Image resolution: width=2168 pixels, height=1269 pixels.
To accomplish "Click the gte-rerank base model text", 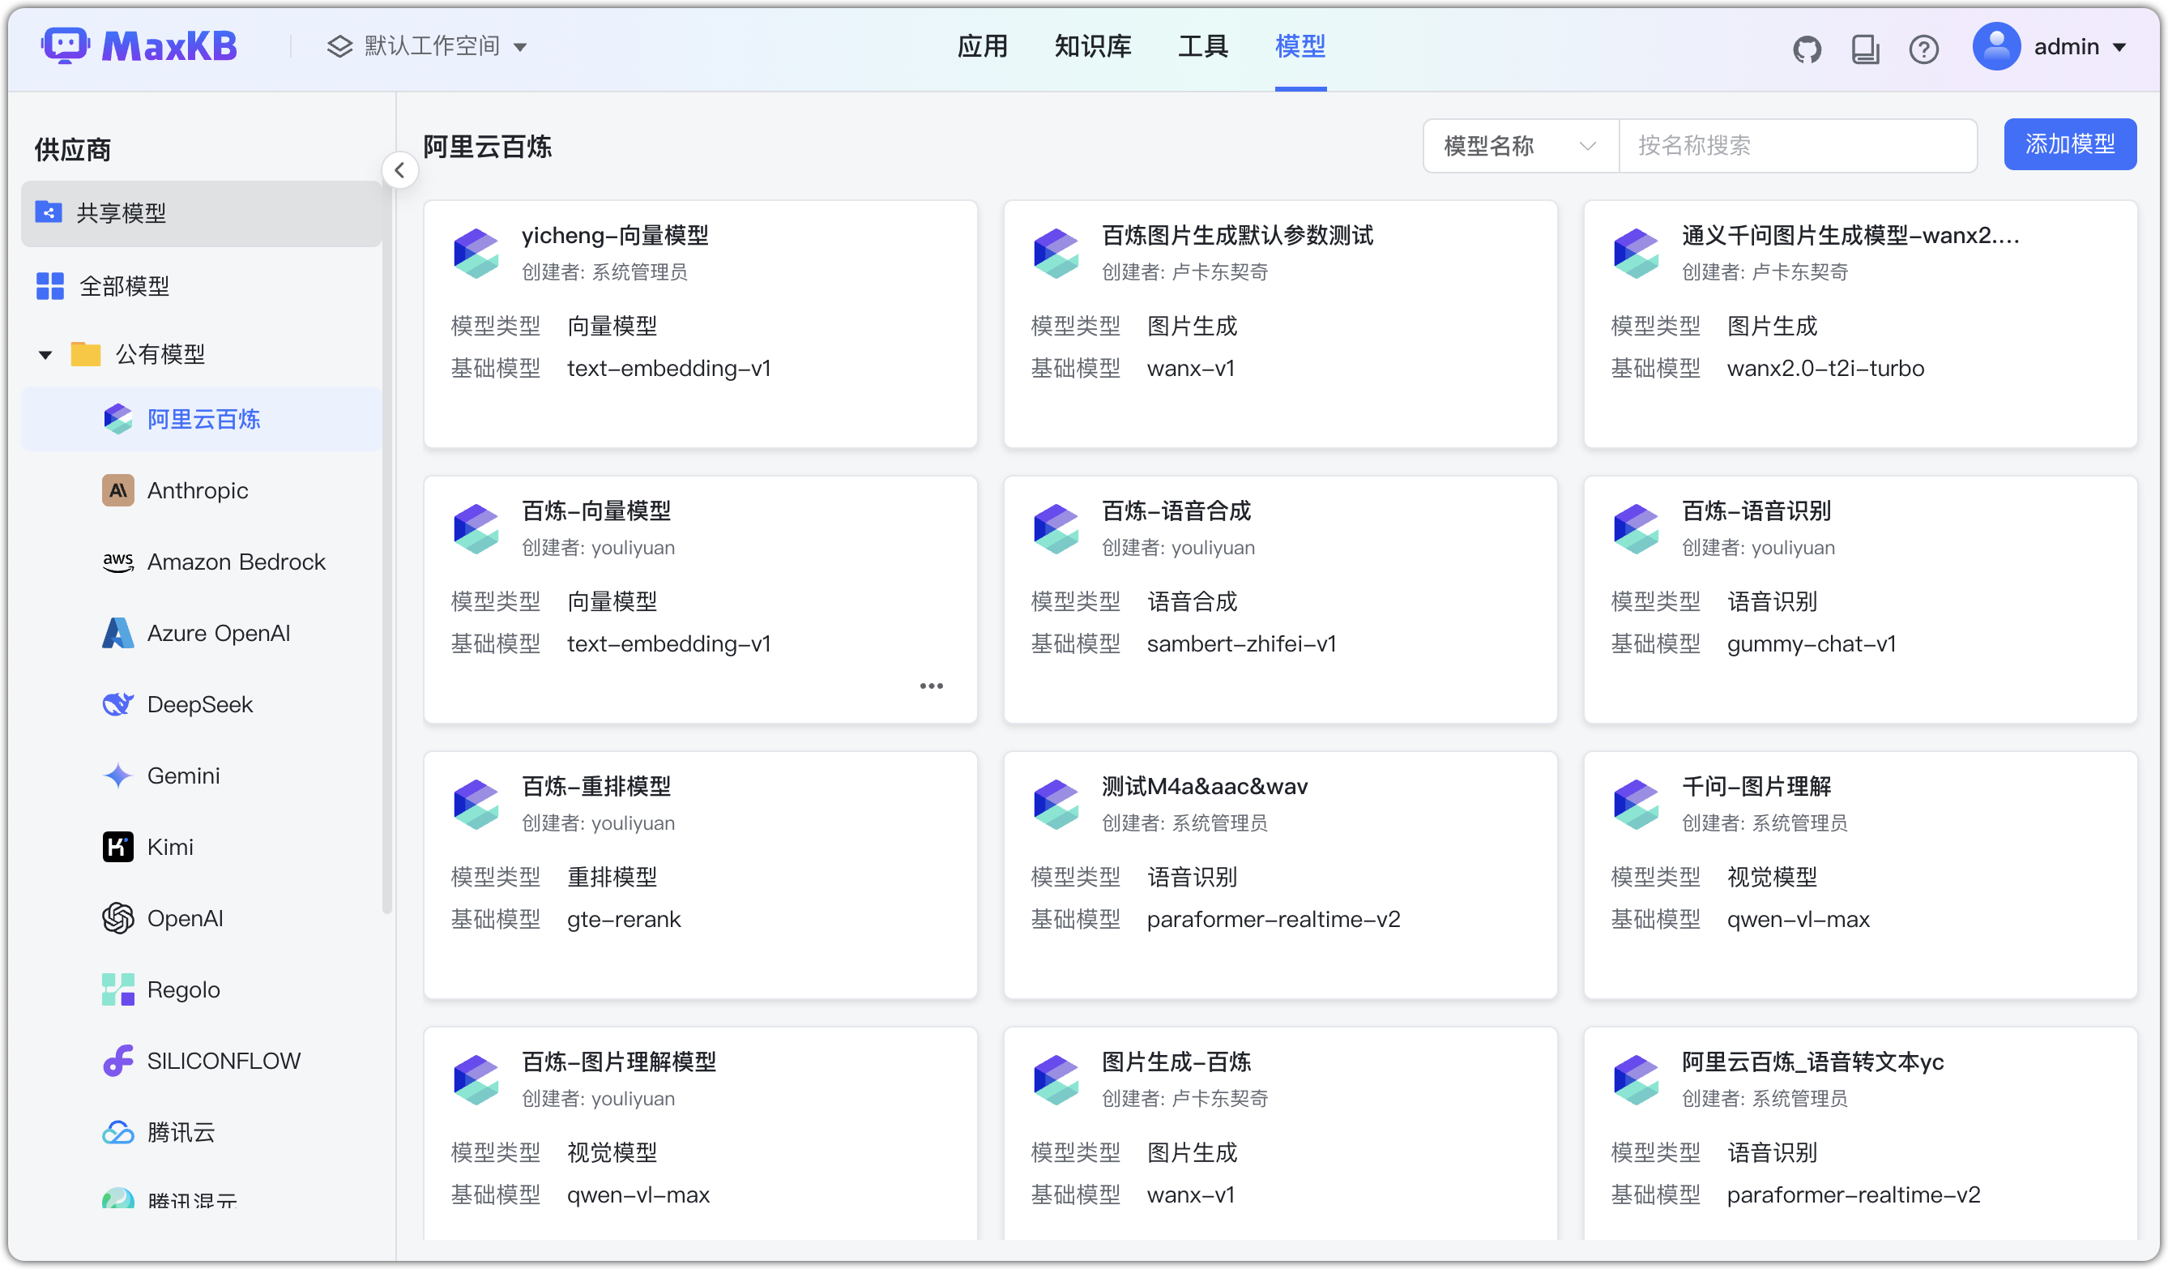I will (x=624, y=920).
